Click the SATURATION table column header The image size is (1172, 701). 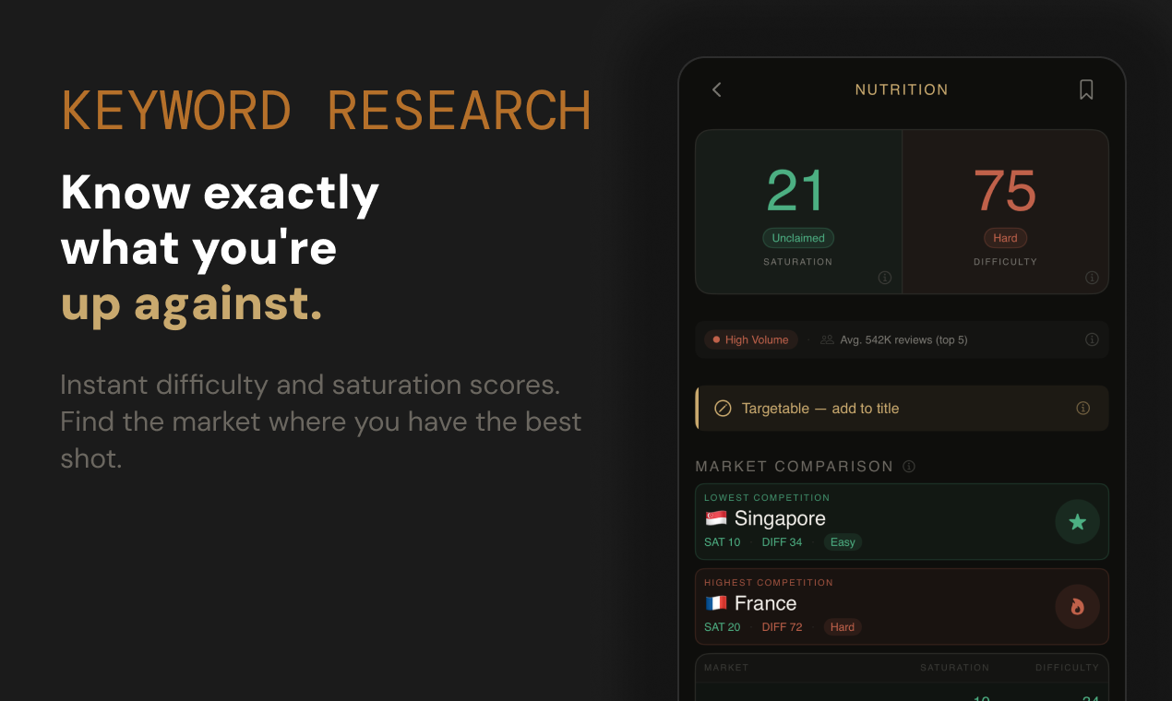(954, 667)
